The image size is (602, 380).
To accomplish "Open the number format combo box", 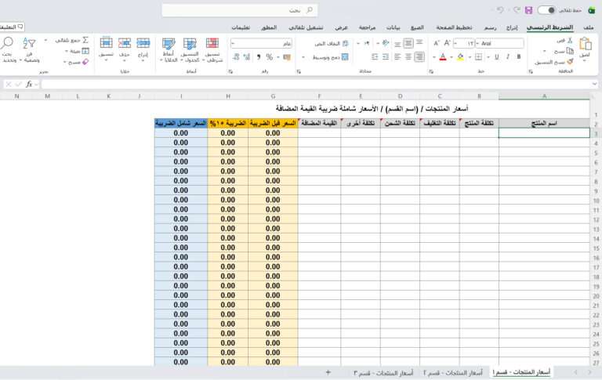I will coord(262,43).
